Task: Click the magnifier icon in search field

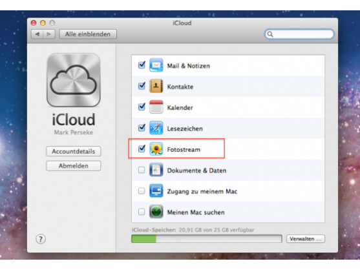Action: coord(270,34)
